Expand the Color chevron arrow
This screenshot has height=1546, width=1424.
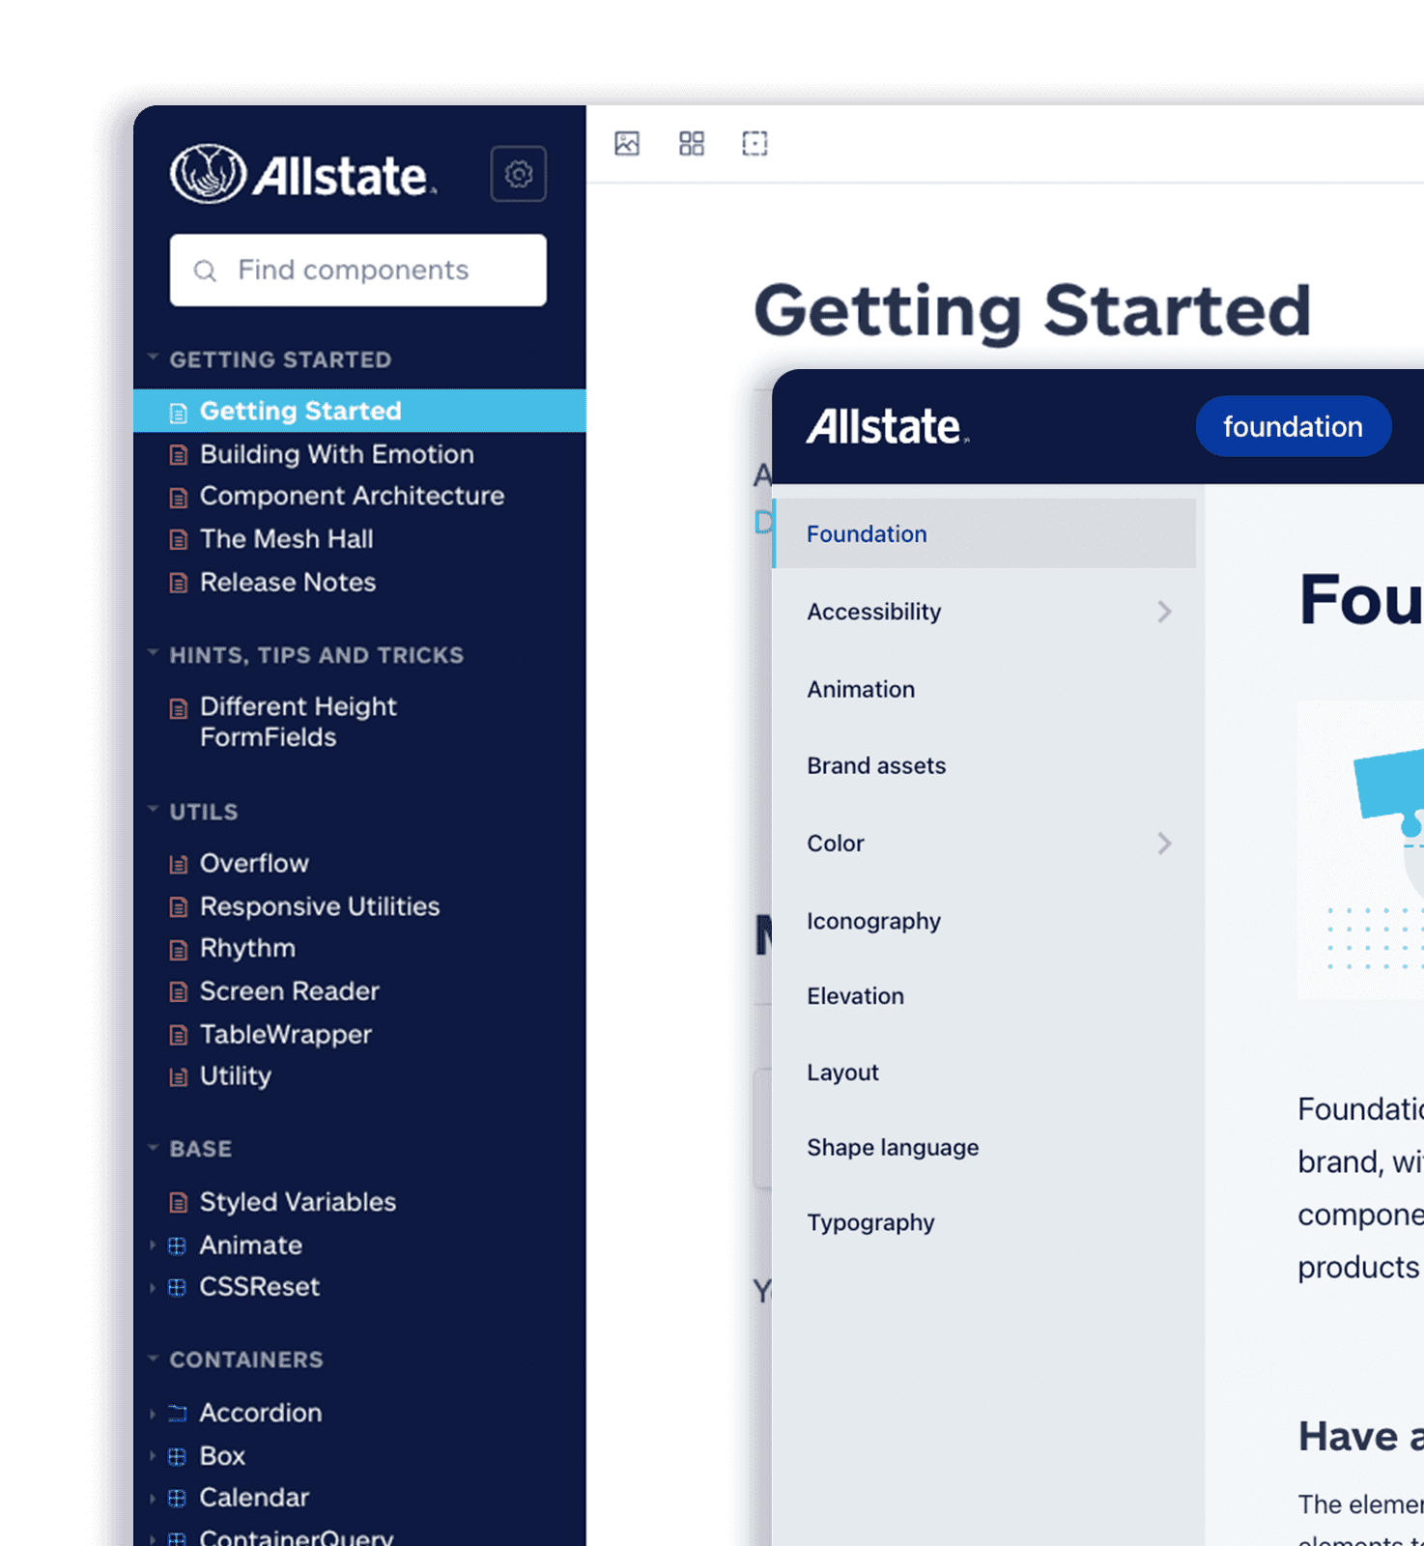(1164, 844)
